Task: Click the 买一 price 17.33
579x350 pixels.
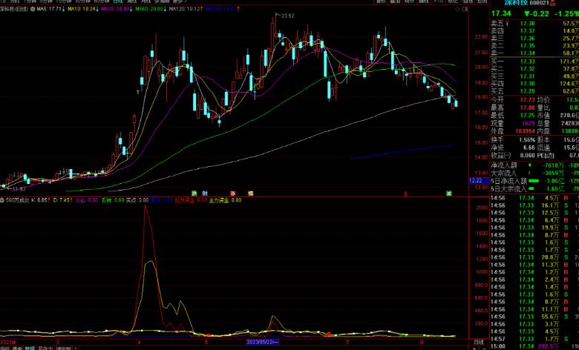Action: pos(527,62)
